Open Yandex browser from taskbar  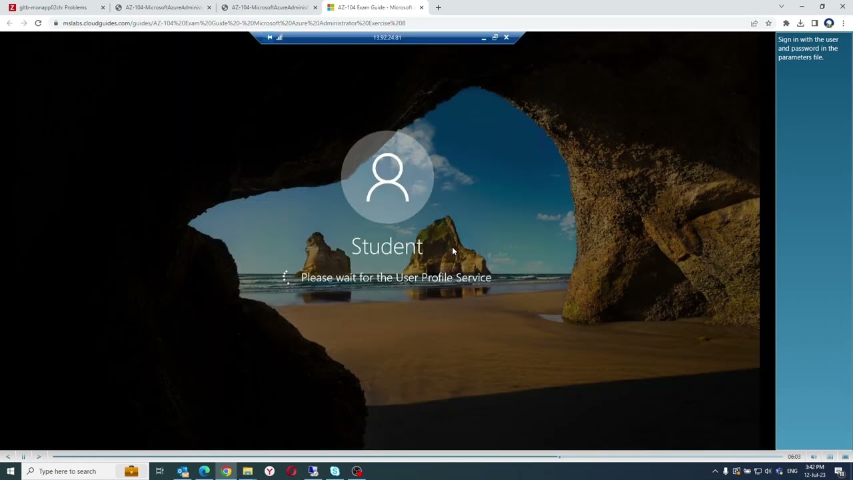tap(269, 471)
